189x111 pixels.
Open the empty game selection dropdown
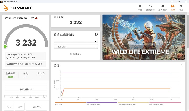[76, 41]
